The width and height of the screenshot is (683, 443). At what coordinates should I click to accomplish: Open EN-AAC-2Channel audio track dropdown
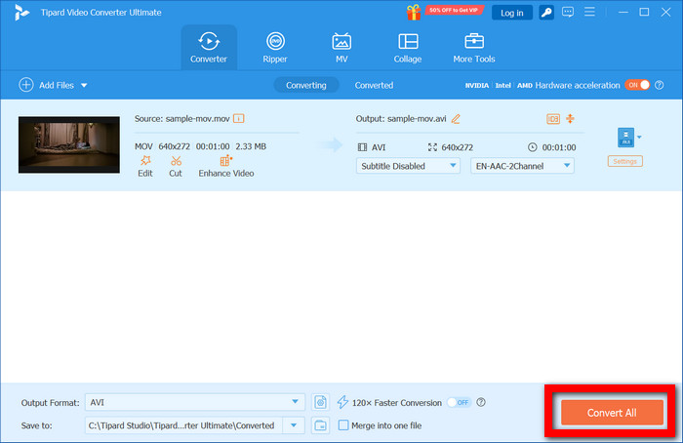(x=522, y=166)
